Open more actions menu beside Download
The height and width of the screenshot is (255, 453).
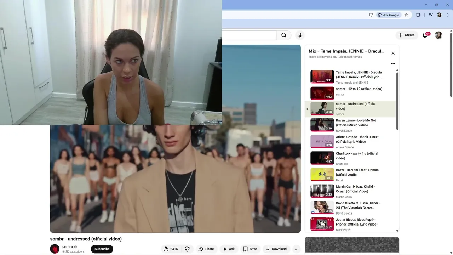tap(297, 249)
